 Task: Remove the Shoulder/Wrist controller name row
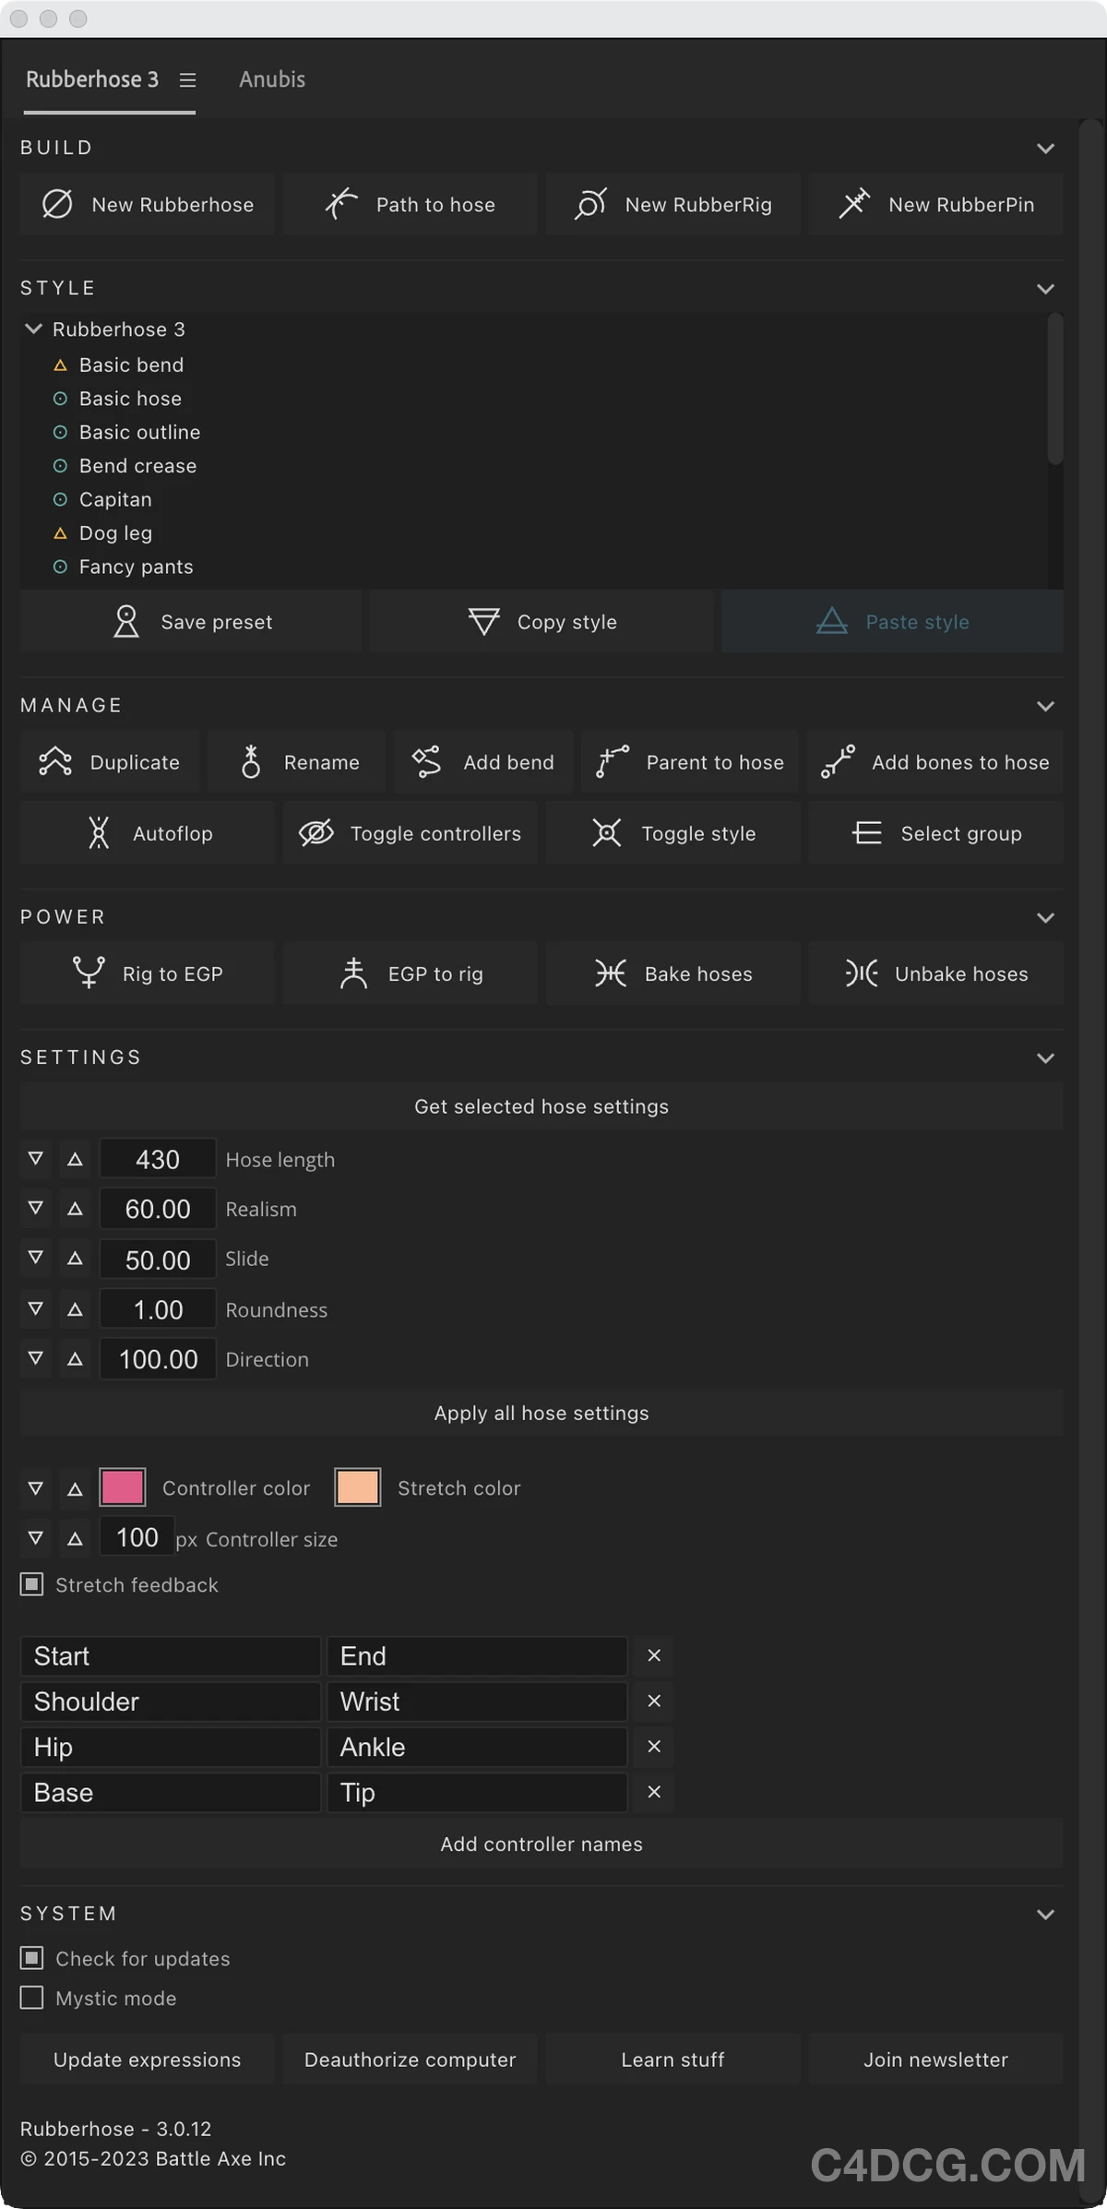[x=654, y=1701]
